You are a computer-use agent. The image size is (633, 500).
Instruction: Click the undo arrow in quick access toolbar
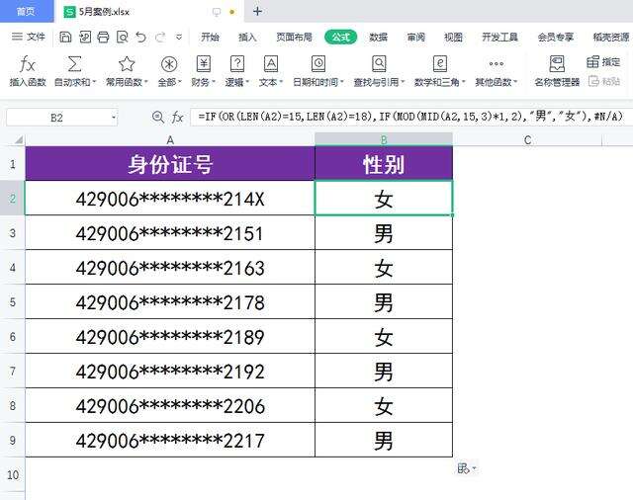140,38
